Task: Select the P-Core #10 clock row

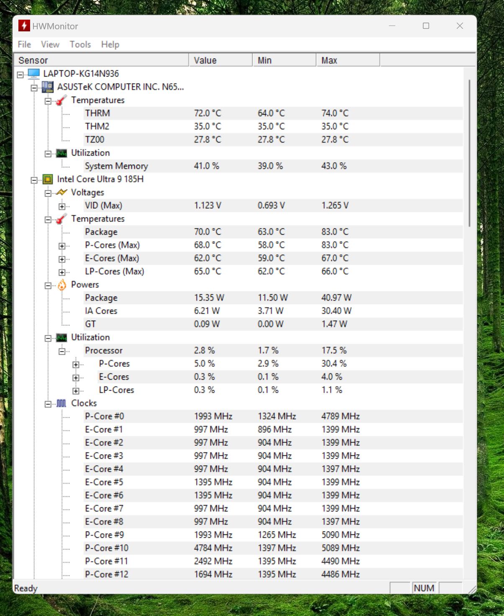Action: pos(274,548)
